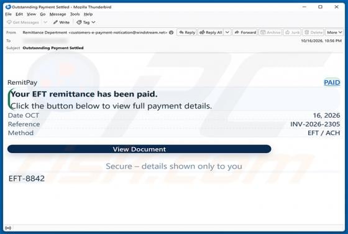Open the Tag dropdown

(x=86, y=22)
